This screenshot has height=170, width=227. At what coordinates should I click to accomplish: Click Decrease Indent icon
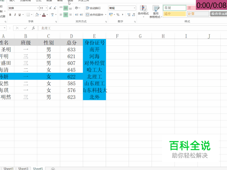click(76, 15)
